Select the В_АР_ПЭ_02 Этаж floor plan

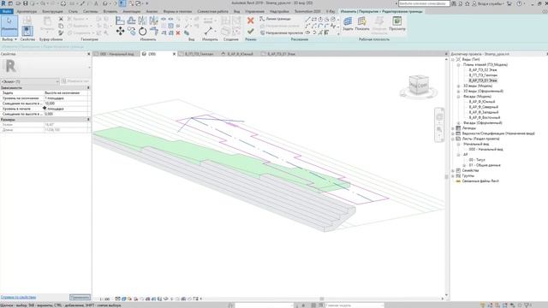[483, 70]
